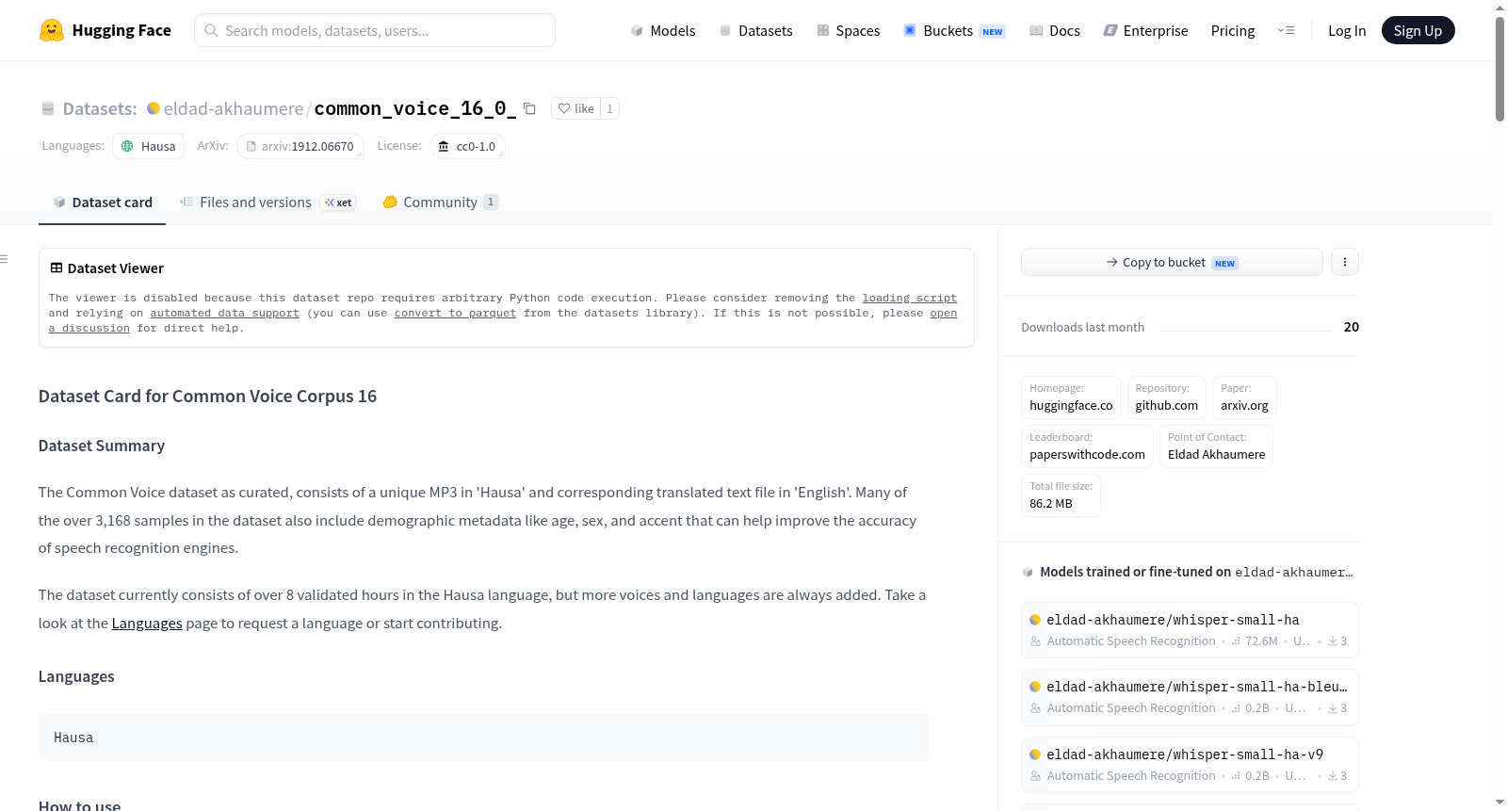The height and width of the screenshot is (811, 1507).
Task: Open the whisper-small-ha-v9 model card
Action: click(x=1190, y=765)
